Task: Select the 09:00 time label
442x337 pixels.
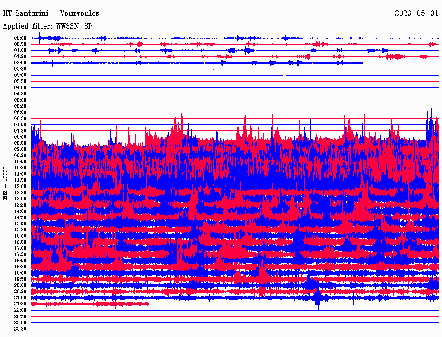Action: click(x=21, y=149)
